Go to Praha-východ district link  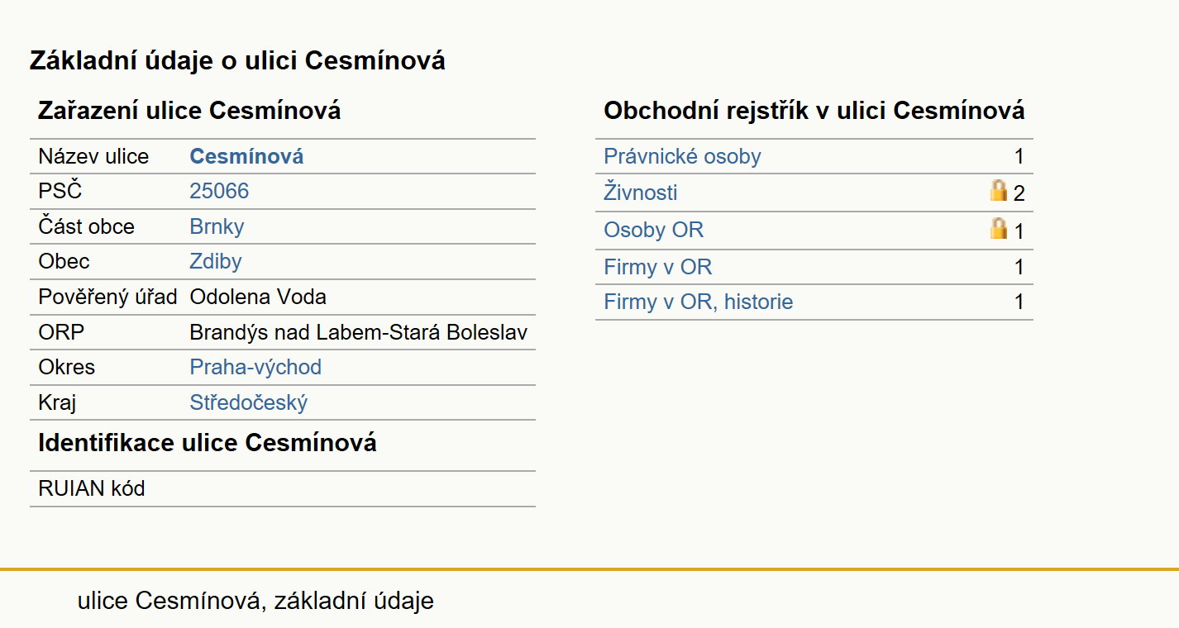pyautogui.click(x=255, y=367)
